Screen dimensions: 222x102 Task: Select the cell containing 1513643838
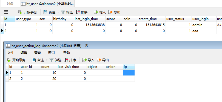[x=90, y=25]
